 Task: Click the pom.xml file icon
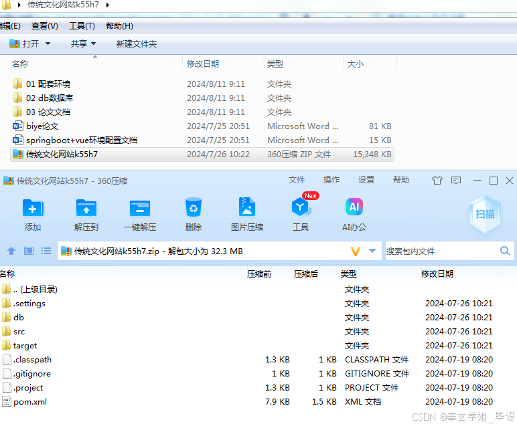click(6, 402)
